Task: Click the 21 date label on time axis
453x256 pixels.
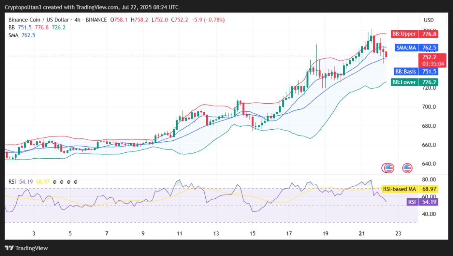Action: coord(362,234)
